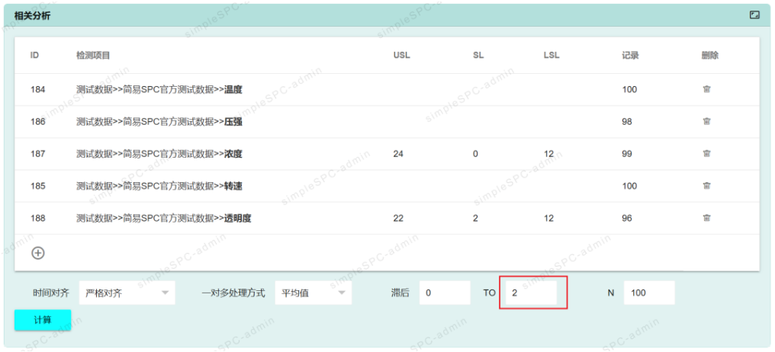Open the 时间对齐 dropdown
This screenshot has height=352, width=775.
tap(127, 293)
